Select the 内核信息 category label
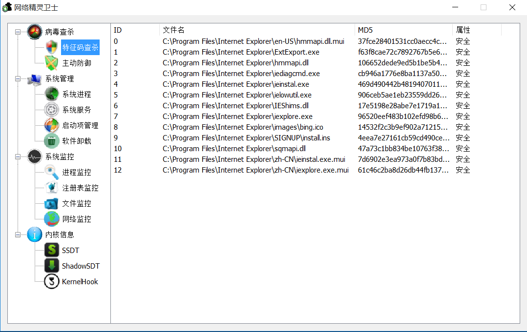The width and height of the screenshot is (527, 332). [x=60, y=234]
